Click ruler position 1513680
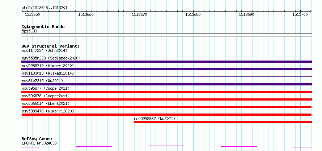Screen dimensions: 322x151 tap(193, 14)
